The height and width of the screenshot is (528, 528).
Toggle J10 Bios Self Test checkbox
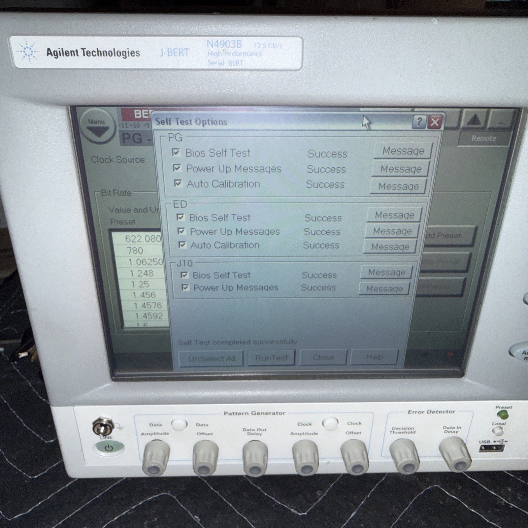coord(184,275)
